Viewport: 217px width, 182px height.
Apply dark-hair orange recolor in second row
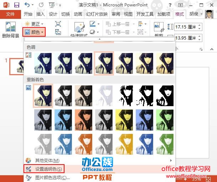coord(84,120)
